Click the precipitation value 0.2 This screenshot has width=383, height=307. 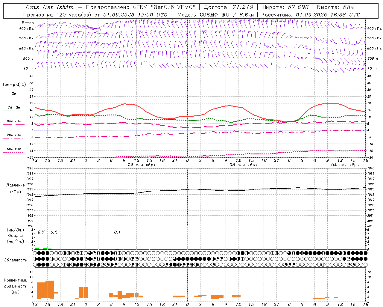(x=54, y=232)
